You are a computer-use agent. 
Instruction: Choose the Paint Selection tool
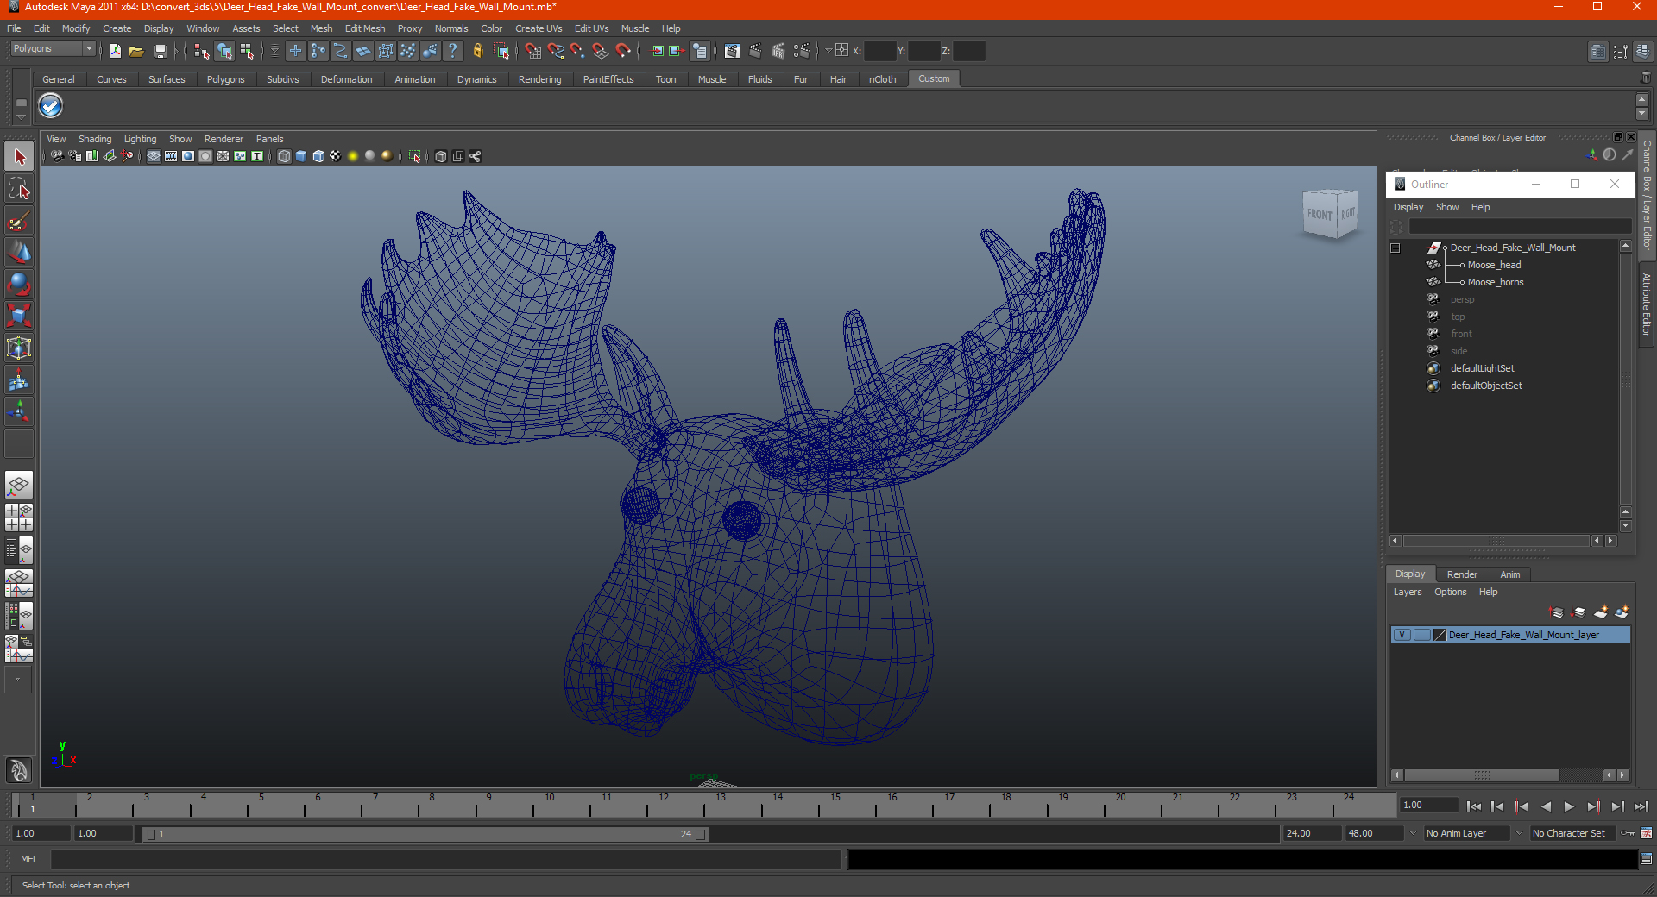19,221
